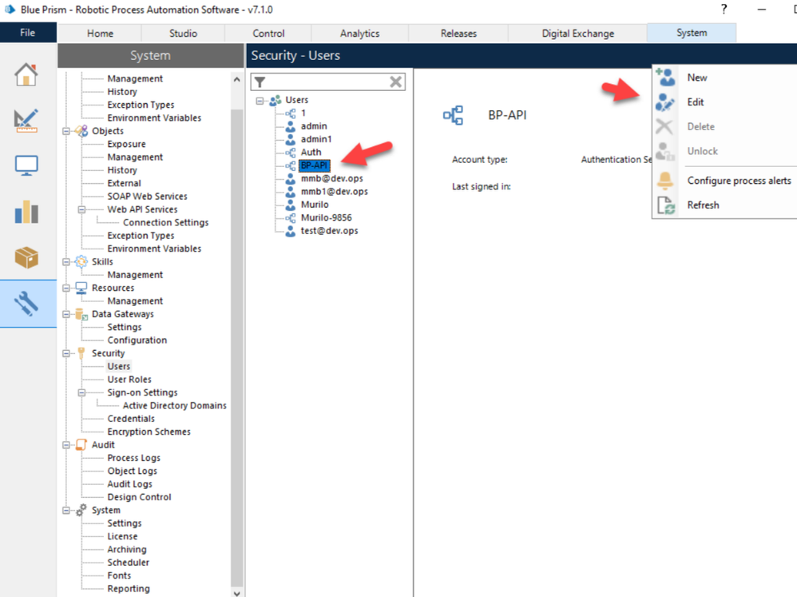Select user test@dev.ops

tap(329, 231)
